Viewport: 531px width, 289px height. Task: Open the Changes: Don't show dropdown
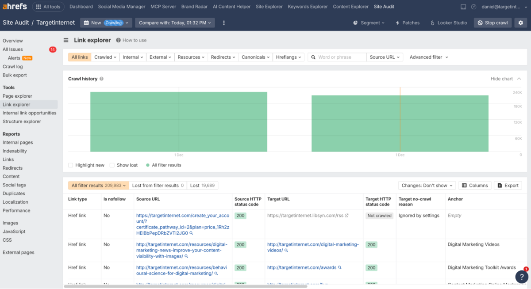point(427,186)
